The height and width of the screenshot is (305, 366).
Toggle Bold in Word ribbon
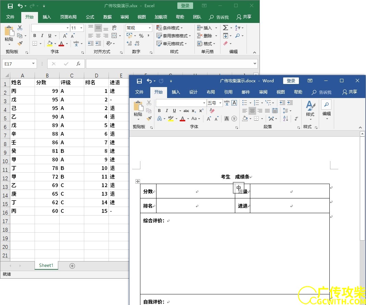click(x=159, y=111)
